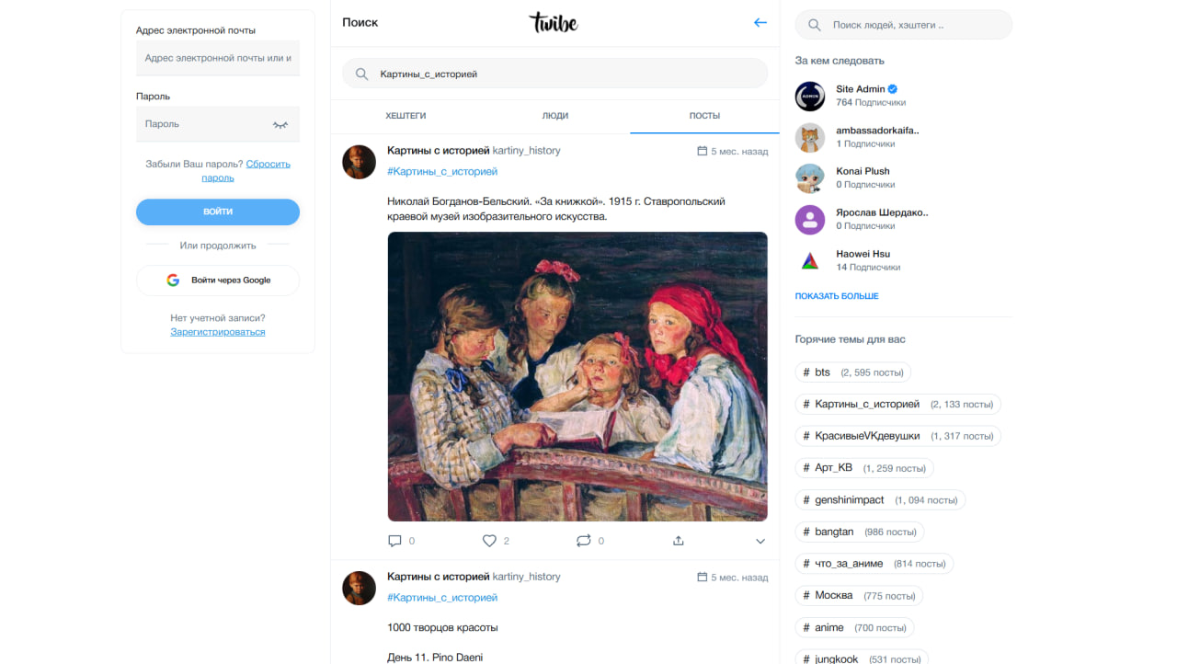
Task: Click the back arrow in the search header
Action: point(760,22)
